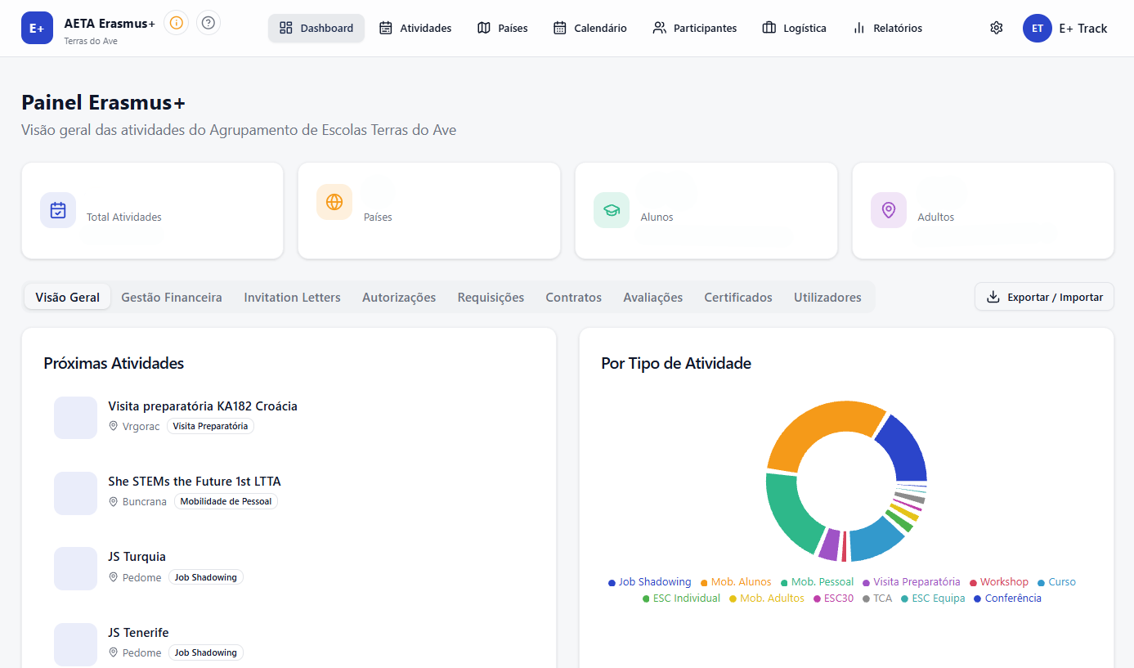1134x668 pixels.
Task: Click the ET user avatar
Action: 1037,28
